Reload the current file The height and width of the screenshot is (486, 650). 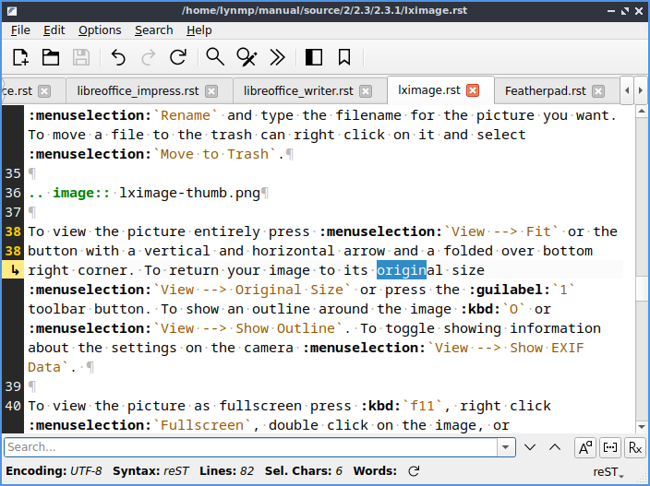tap(178, 57)
